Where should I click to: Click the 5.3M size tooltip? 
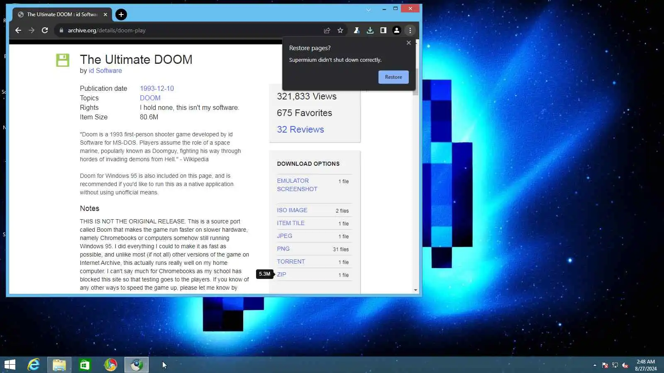(265, 274)
